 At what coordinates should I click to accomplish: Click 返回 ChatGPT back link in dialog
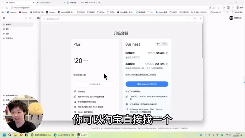pos(51,19)
